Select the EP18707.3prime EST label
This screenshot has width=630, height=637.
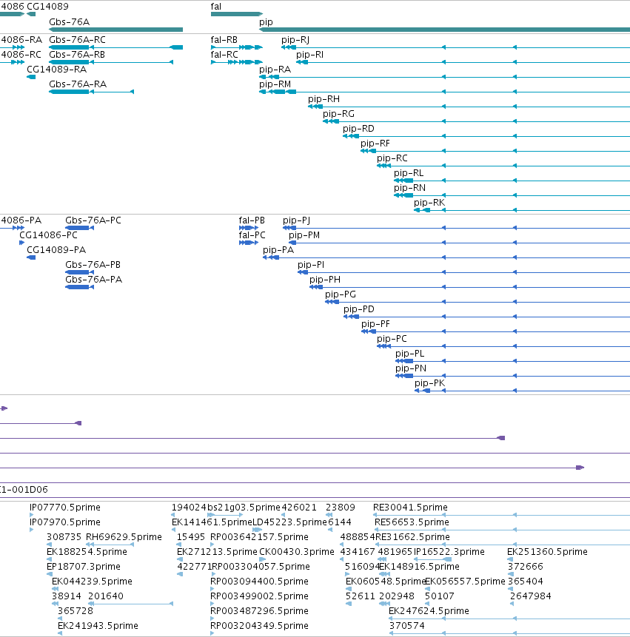(x=84, y=566)
